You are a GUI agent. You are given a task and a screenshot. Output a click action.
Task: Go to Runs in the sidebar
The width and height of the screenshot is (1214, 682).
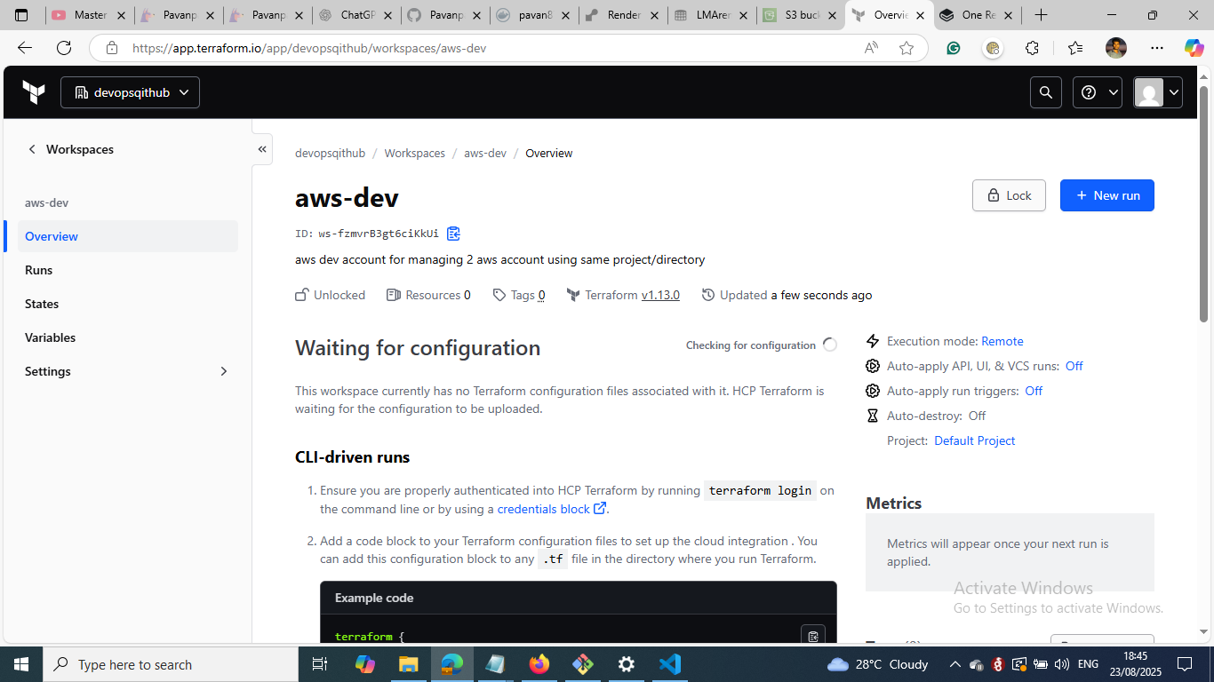[x=39, y=270]
